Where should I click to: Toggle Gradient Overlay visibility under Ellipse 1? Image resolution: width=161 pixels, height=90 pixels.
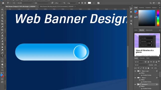pos(142,82)
